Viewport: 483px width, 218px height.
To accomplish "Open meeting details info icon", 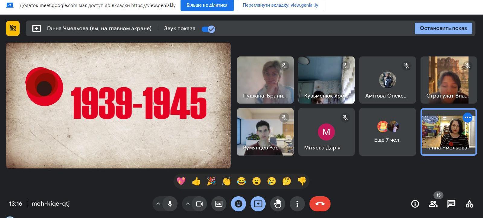I will (x=415, y=204).
